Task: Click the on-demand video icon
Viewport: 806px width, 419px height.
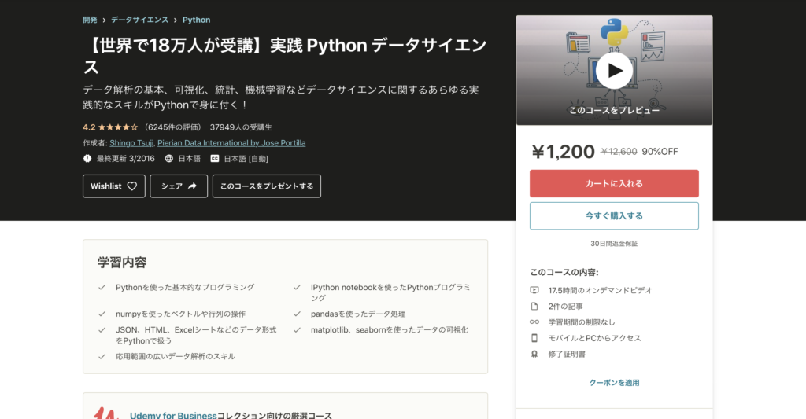Action: 534,290
